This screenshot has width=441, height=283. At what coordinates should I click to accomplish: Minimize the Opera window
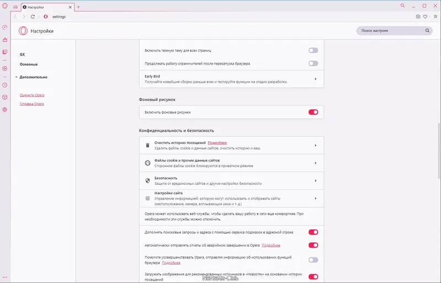(413, 6)
